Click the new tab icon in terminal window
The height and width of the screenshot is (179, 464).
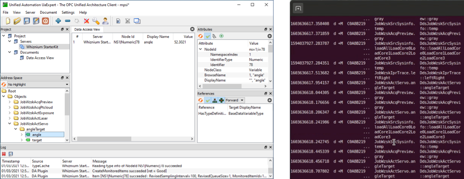pos(298,8)
